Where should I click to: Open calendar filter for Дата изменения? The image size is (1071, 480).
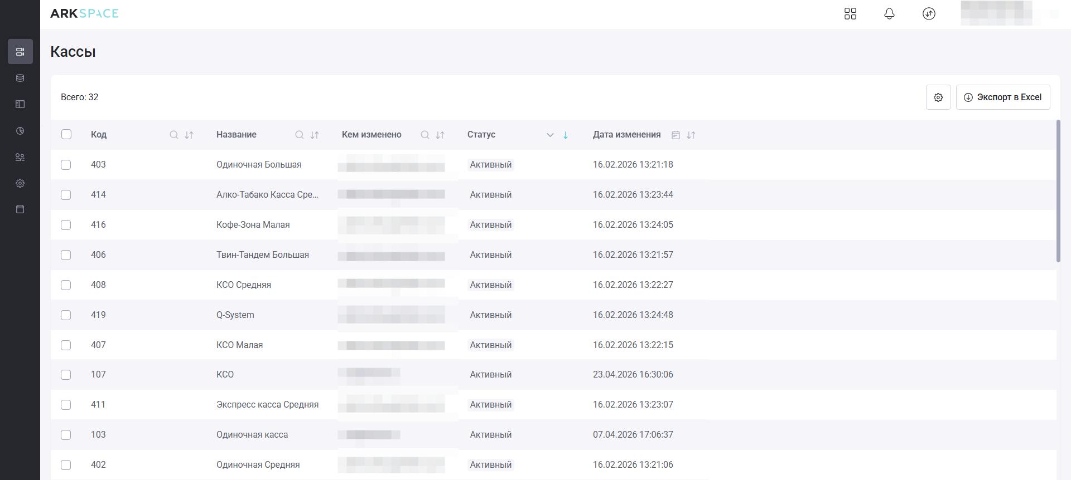676,135
